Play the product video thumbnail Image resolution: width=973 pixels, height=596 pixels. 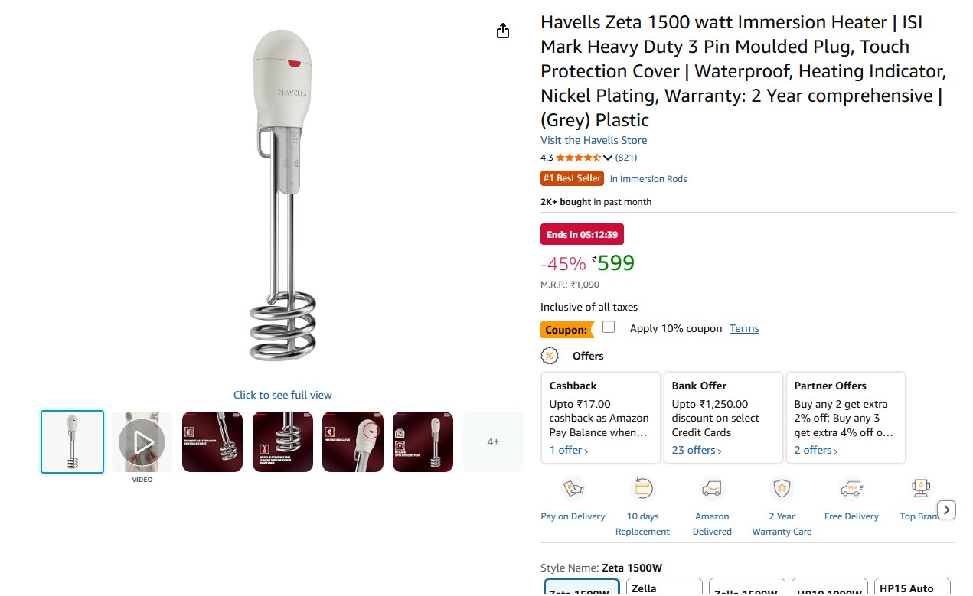click(142, 441)
